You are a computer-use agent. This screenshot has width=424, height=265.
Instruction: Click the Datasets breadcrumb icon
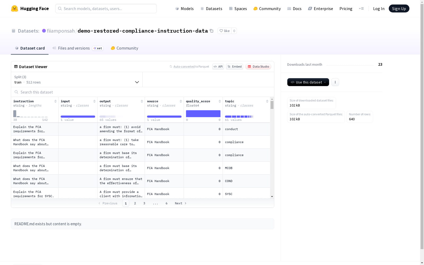pyautogui.click(x=14, y=31)
